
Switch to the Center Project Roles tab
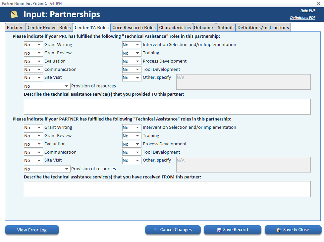click(49, 27)
